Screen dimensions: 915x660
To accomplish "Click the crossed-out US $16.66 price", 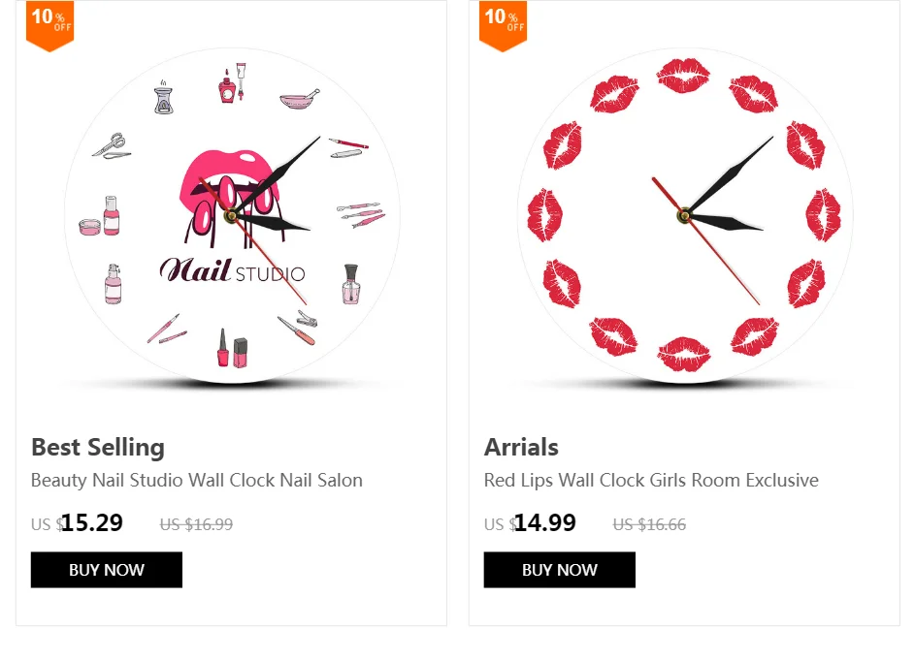I will (649, 524).
